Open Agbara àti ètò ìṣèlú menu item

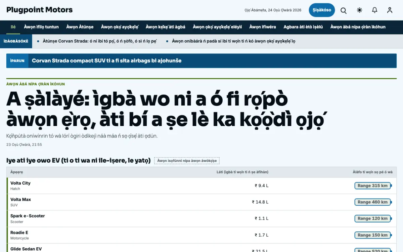303,27
